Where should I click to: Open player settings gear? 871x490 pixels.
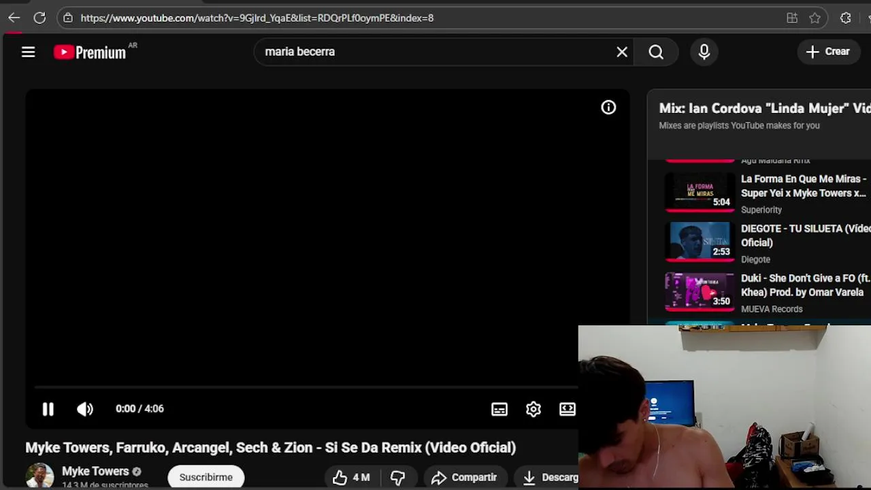pyautogui.click(x=533, y=409)
